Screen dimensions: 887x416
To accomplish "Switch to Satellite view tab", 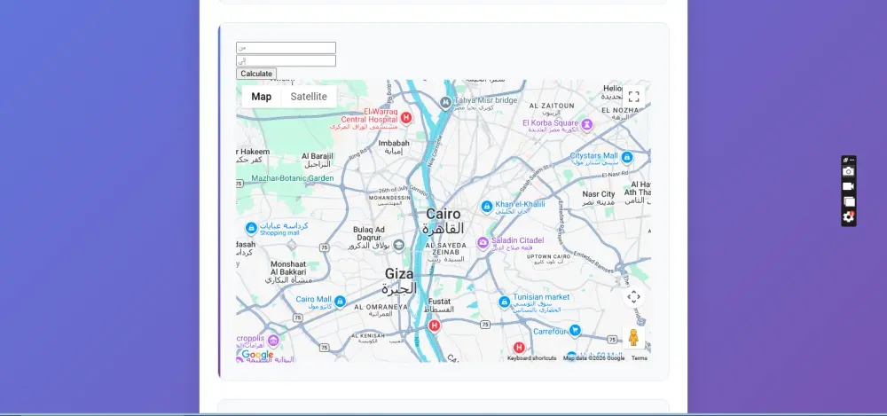I will point(309,97).
